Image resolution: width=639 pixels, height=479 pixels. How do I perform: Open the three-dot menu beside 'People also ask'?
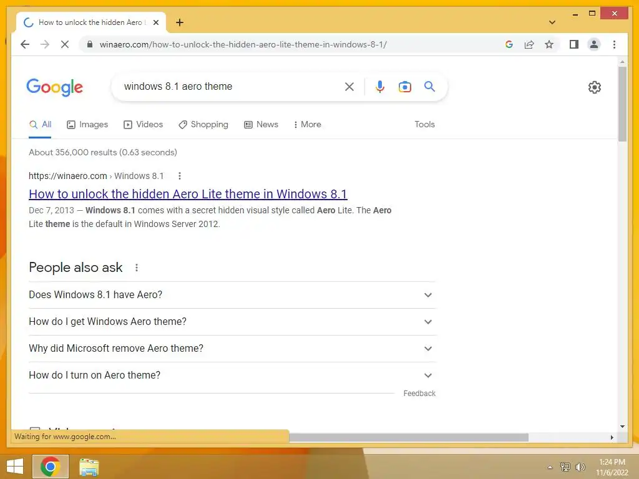pyautogui.click(x=137, y=268)
